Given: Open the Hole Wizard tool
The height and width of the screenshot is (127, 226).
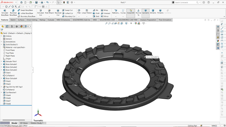Looking at the screenshot, I should (49, 12).
